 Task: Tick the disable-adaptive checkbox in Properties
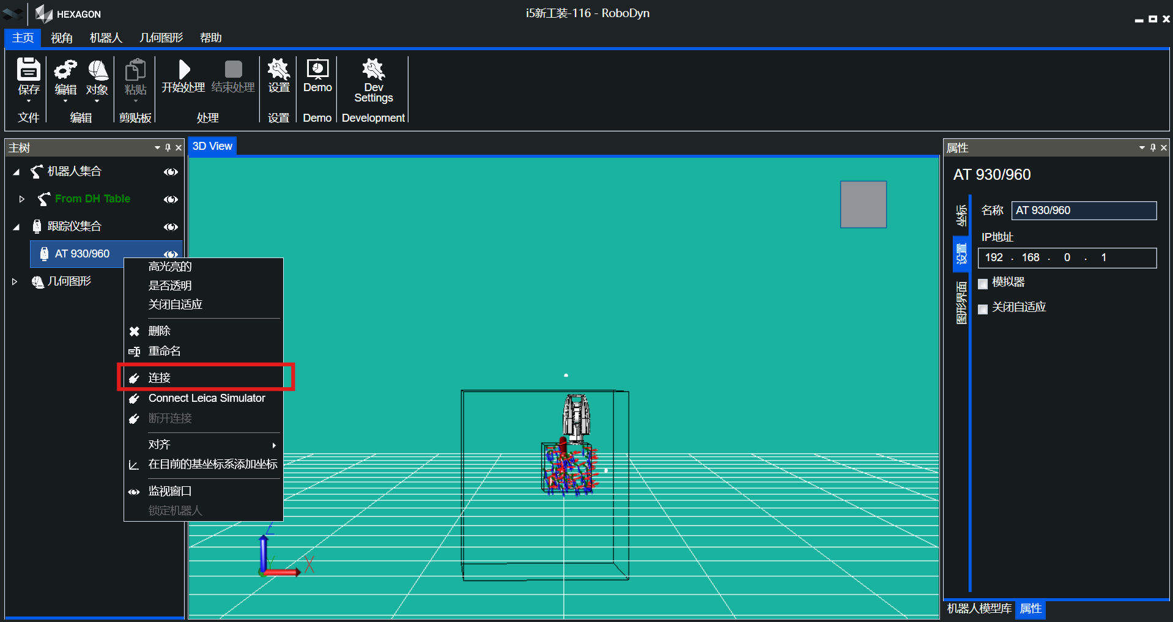983,308
